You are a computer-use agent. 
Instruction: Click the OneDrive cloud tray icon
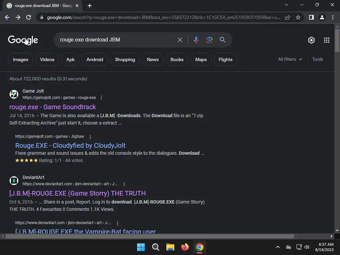point(289,247)
